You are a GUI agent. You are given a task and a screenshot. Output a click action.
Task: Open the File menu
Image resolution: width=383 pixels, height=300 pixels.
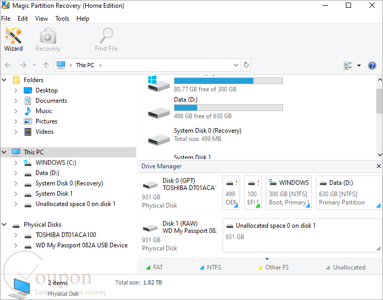6,19
